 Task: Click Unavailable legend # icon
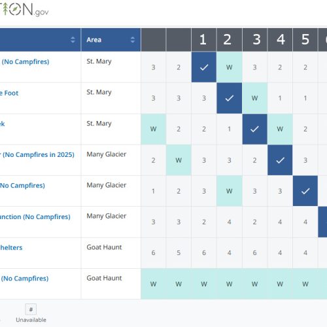[x=31, y=309]
